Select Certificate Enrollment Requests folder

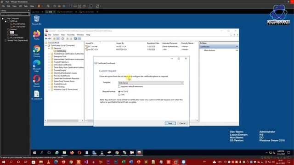coord(66,78)
